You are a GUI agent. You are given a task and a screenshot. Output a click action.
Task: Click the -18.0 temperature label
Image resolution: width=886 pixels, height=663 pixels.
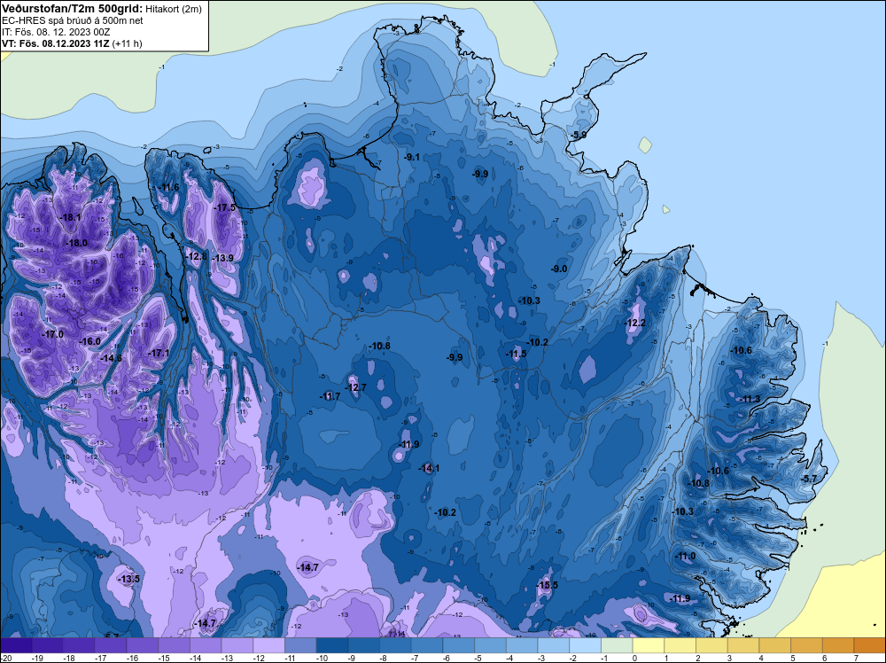tap(77, 243)
